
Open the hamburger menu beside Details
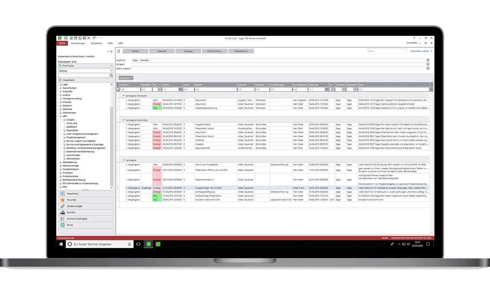click(119, 51)
